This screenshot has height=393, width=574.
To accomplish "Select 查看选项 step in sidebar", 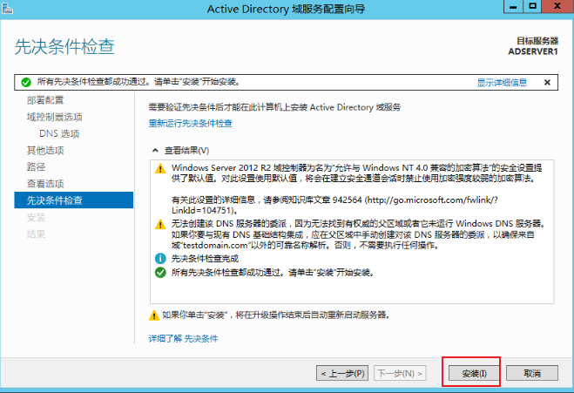I will 45,184.
